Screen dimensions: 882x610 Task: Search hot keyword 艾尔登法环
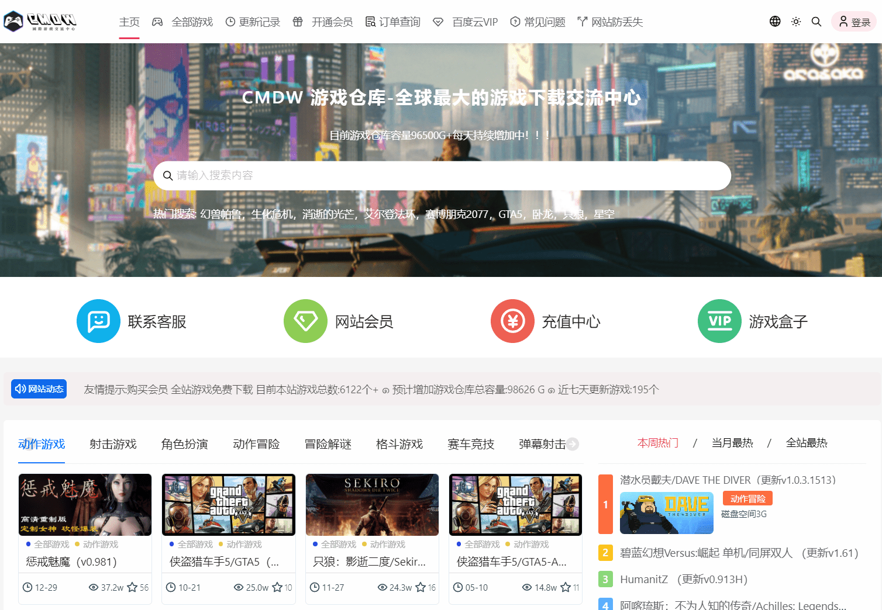pyautogui.click(x=389, y=214)
